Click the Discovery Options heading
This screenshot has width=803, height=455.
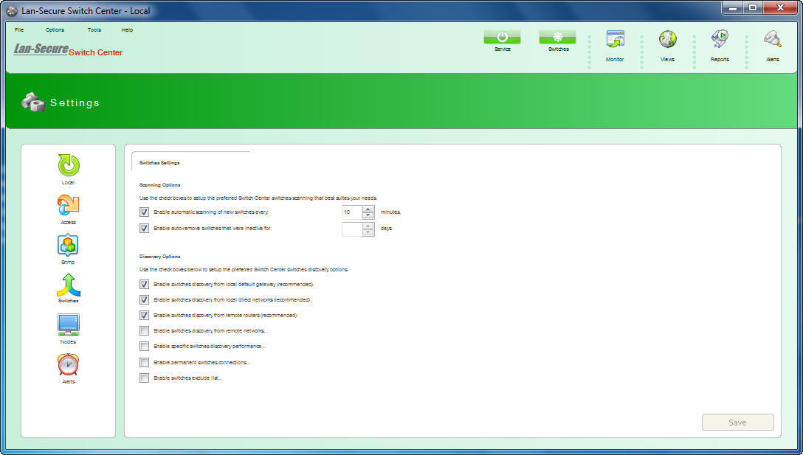[x=159, y=257]
